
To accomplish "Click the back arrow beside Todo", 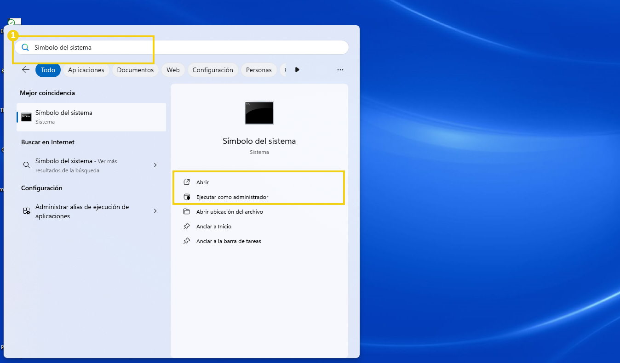I will (x=26, y=70).
